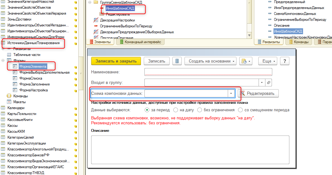332x175 pixels.
Task: Select "со смещением периода" radio option
Action: click(240, 110)
